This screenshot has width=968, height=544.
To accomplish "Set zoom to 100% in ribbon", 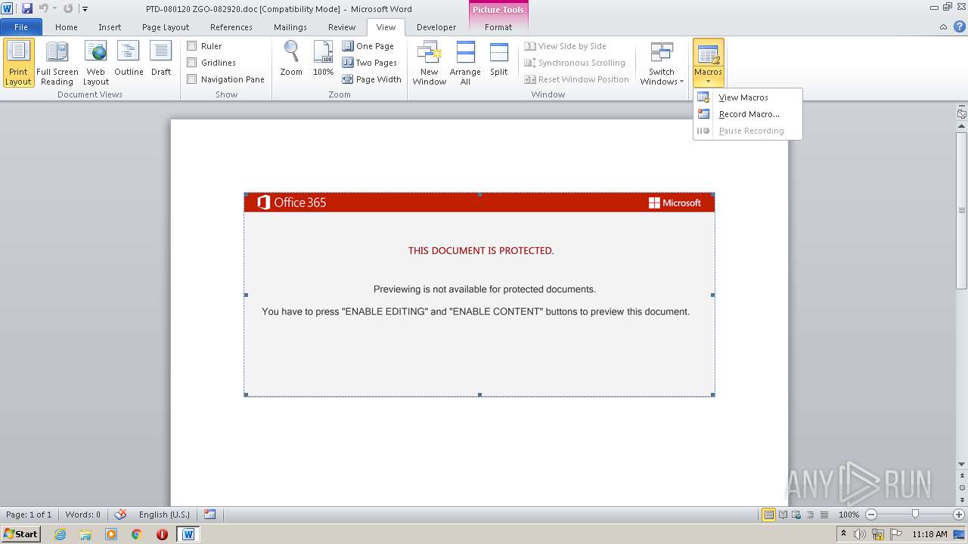I will coord(323,59).
